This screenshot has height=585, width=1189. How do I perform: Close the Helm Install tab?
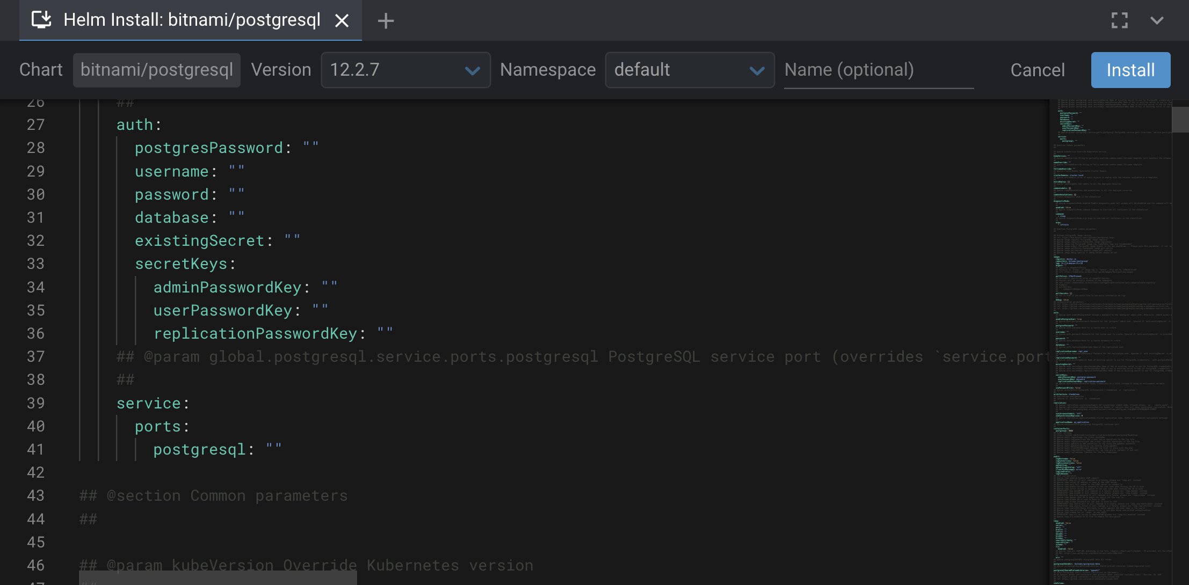(342, 20)
